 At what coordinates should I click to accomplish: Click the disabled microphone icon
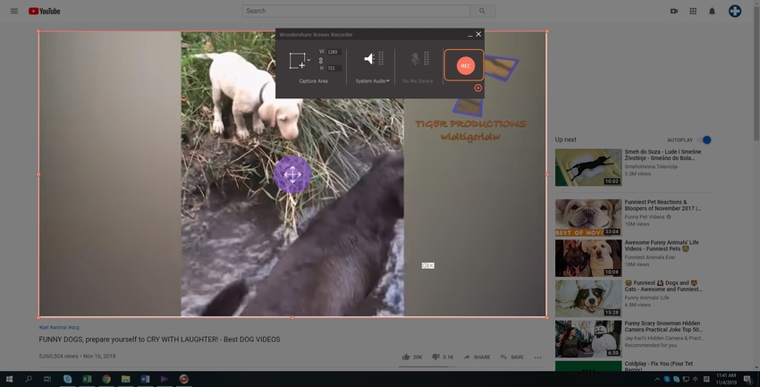[x=415, y=59]
